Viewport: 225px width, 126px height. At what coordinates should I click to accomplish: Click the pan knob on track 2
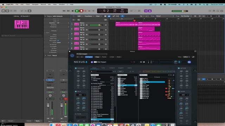click(106, 30)
